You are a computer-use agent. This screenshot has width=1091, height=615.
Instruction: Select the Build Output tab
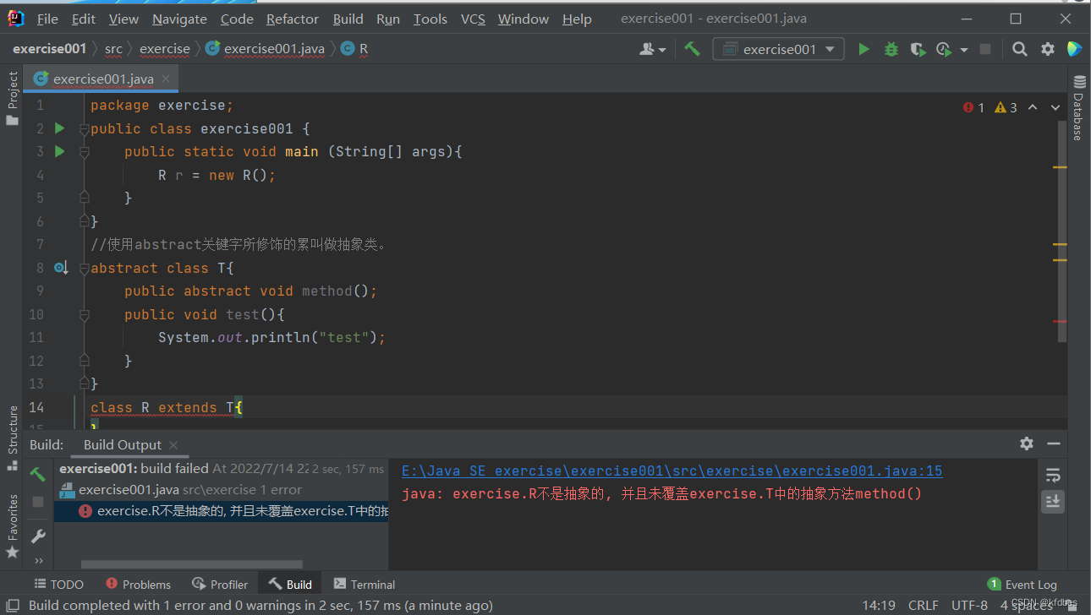pos(122,444)
